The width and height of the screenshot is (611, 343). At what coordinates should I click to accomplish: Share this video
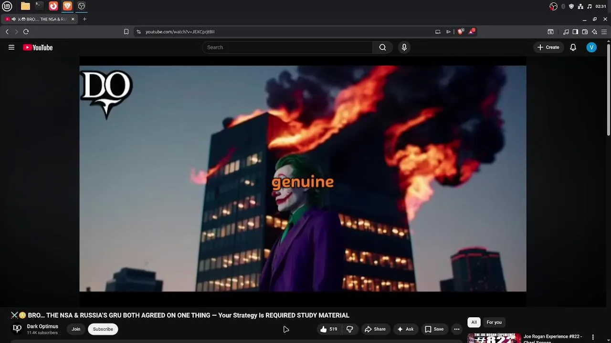(x=375, y=329)
